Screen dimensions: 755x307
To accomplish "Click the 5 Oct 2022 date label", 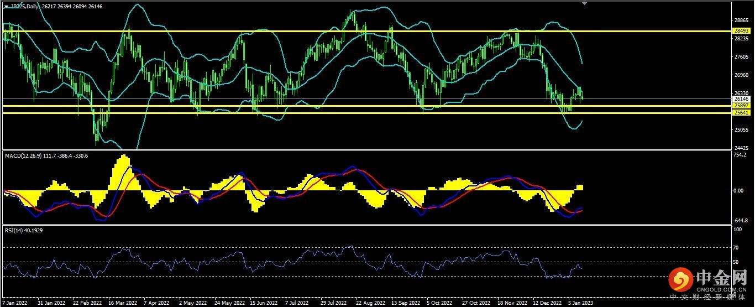I will 439,303.
